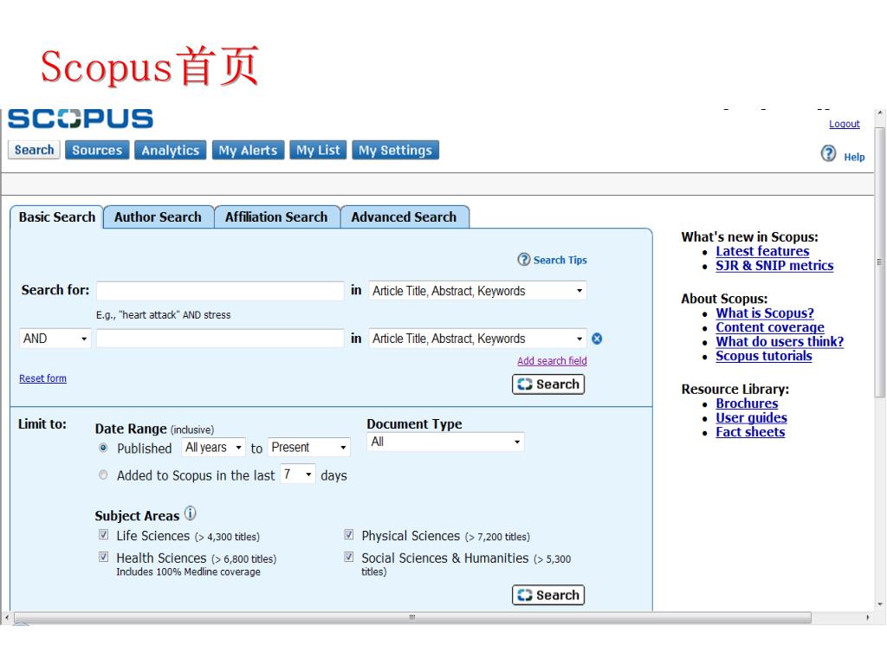887x665 pixels.
Task: Click the scroll up arrow
Action: 880,113
